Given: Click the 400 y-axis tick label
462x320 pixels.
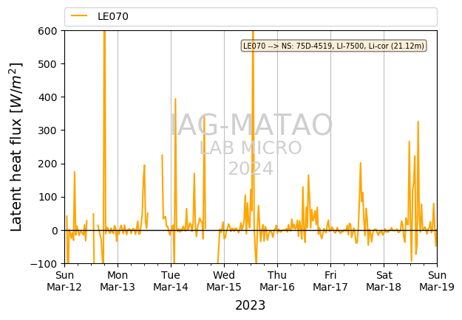Looking at the screenshot, I should [47, 97].
